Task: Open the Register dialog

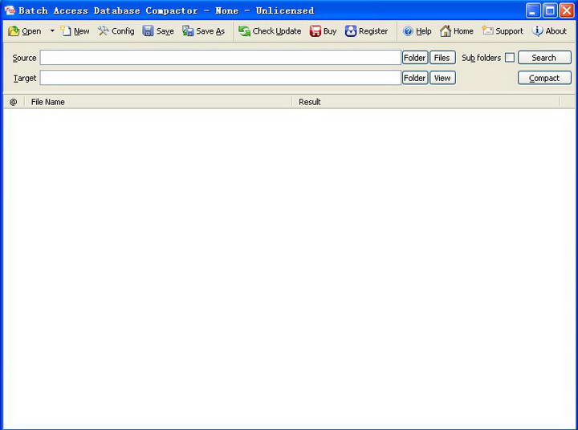Action: [x=366, y=31]
